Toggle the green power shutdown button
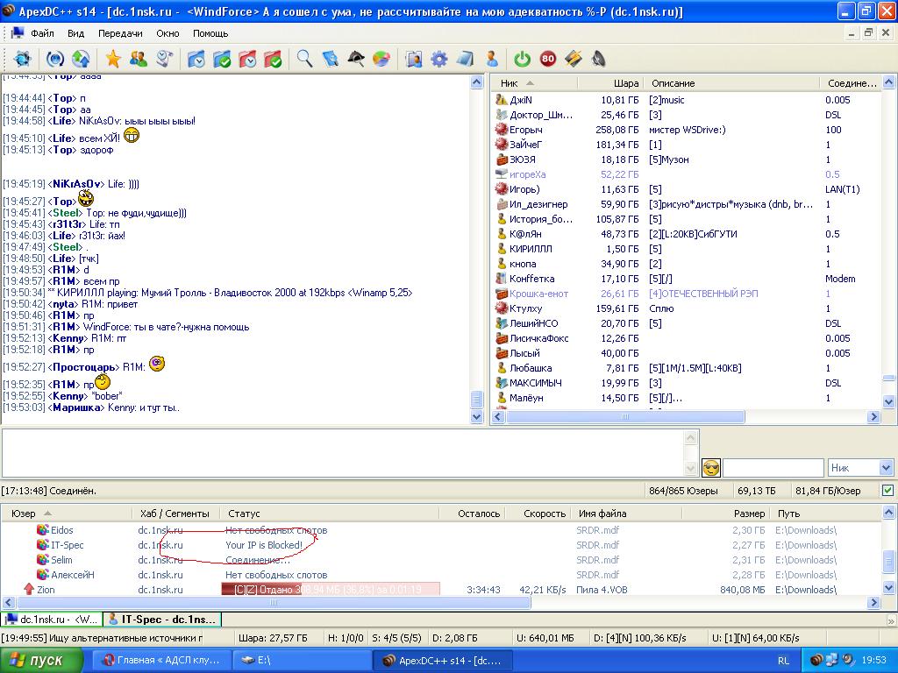Image resolution: width=898 pixels, height=673 pixels. (x=523, y=59)
